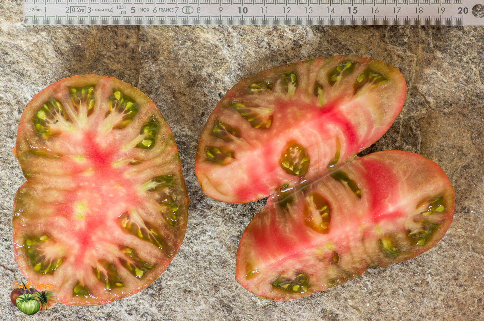
Task: Click the oval II symbol on the ruler
Action: [x=187, y=10]
